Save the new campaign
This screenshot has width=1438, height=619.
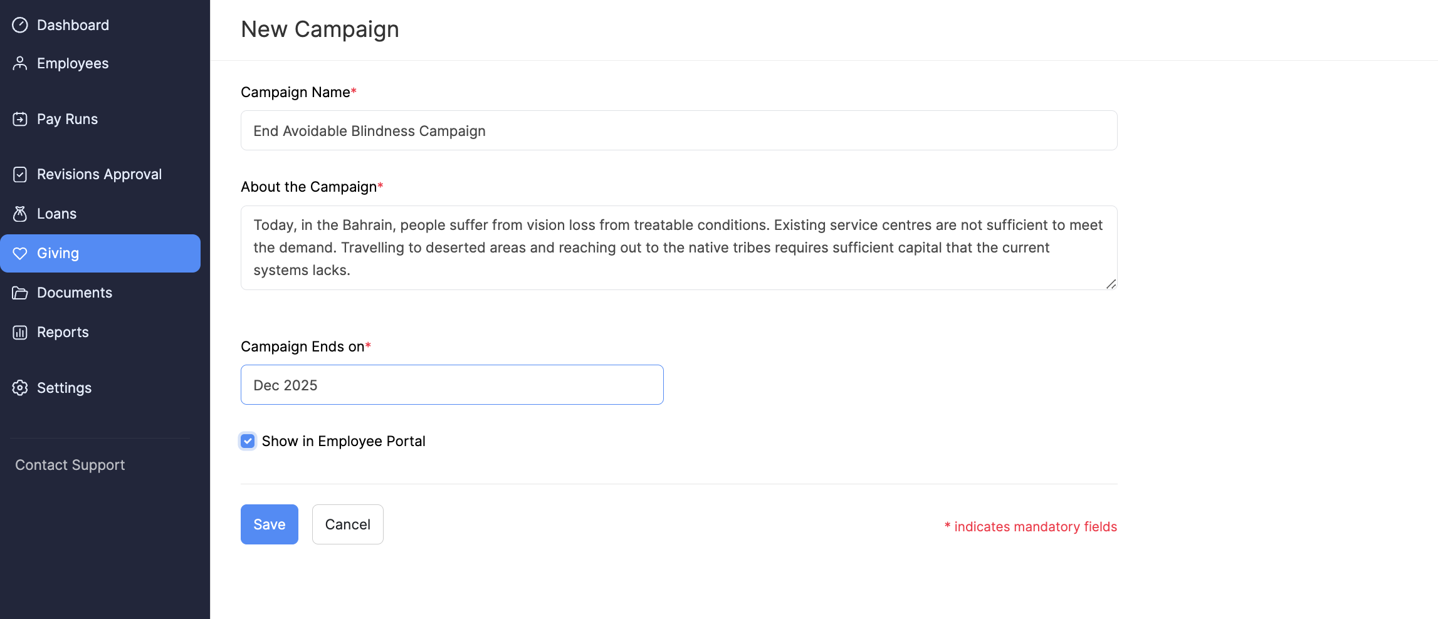coord(269,524)
